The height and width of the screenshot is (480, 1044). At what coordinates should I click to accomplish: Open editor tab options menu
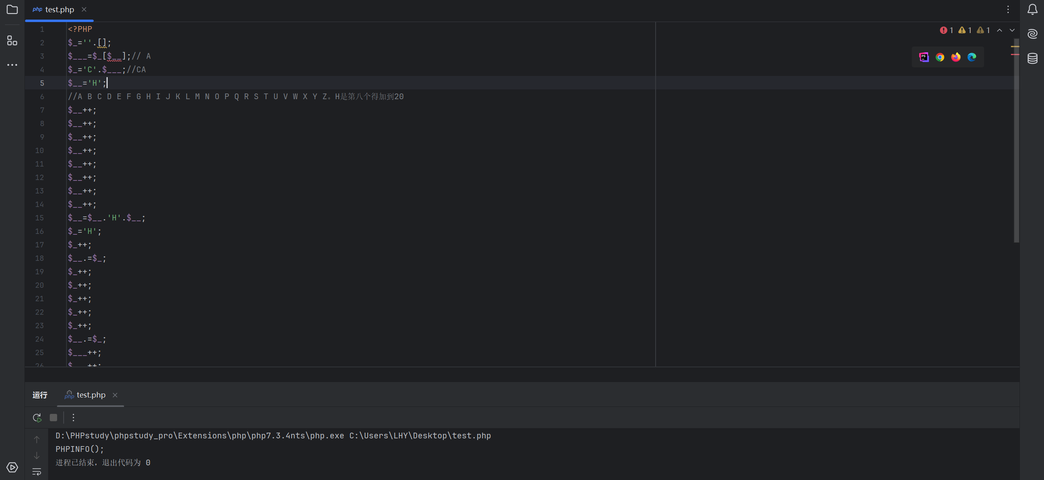pos(1008,9)
